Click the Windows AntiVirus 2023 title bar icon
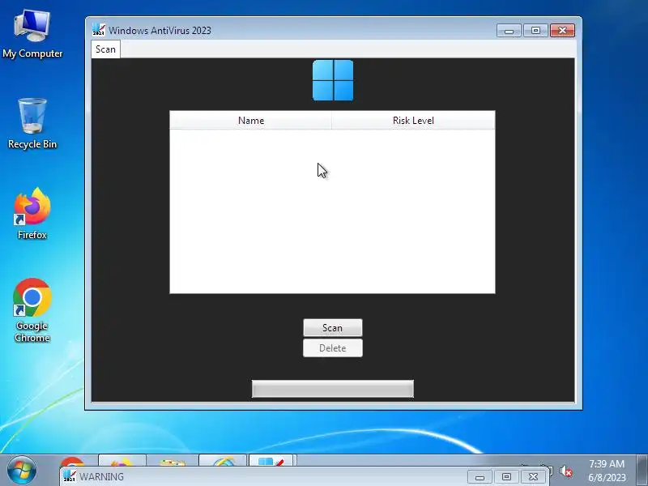This screenshot has width=648, height=486. pyautogui.click(x=98, y=30)
